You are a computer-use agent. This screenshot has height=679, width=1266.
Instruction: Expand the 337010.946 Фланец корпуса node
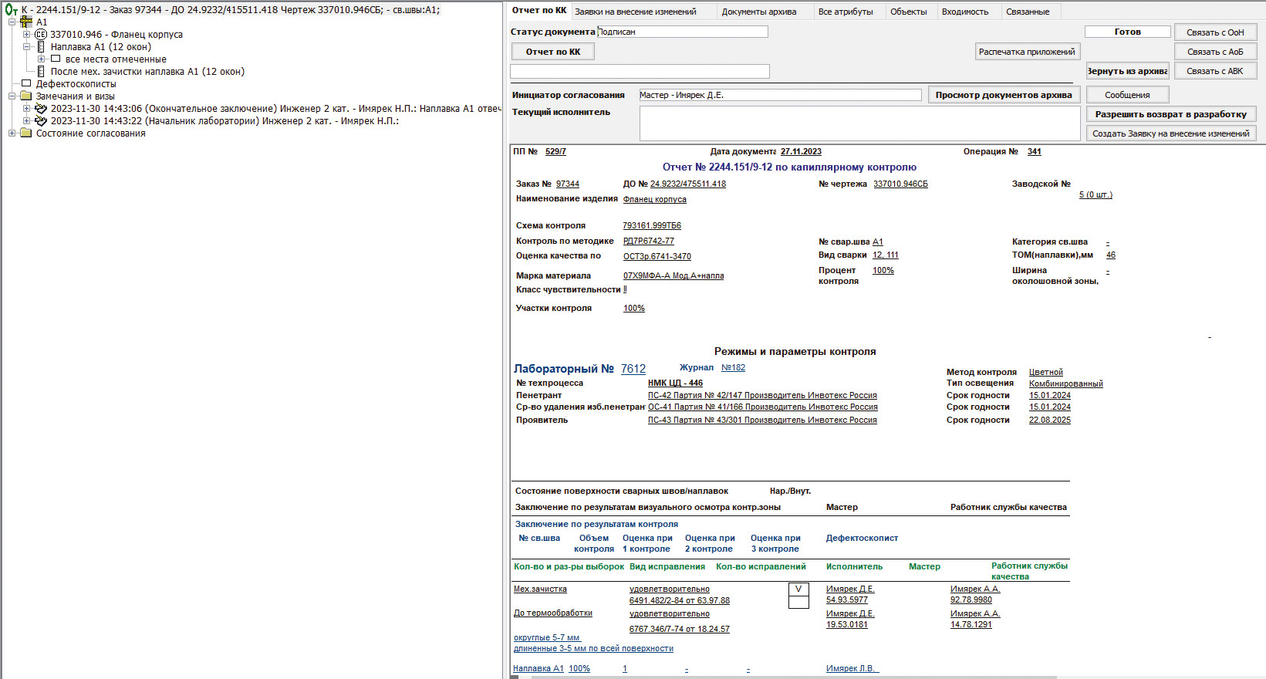27,35
